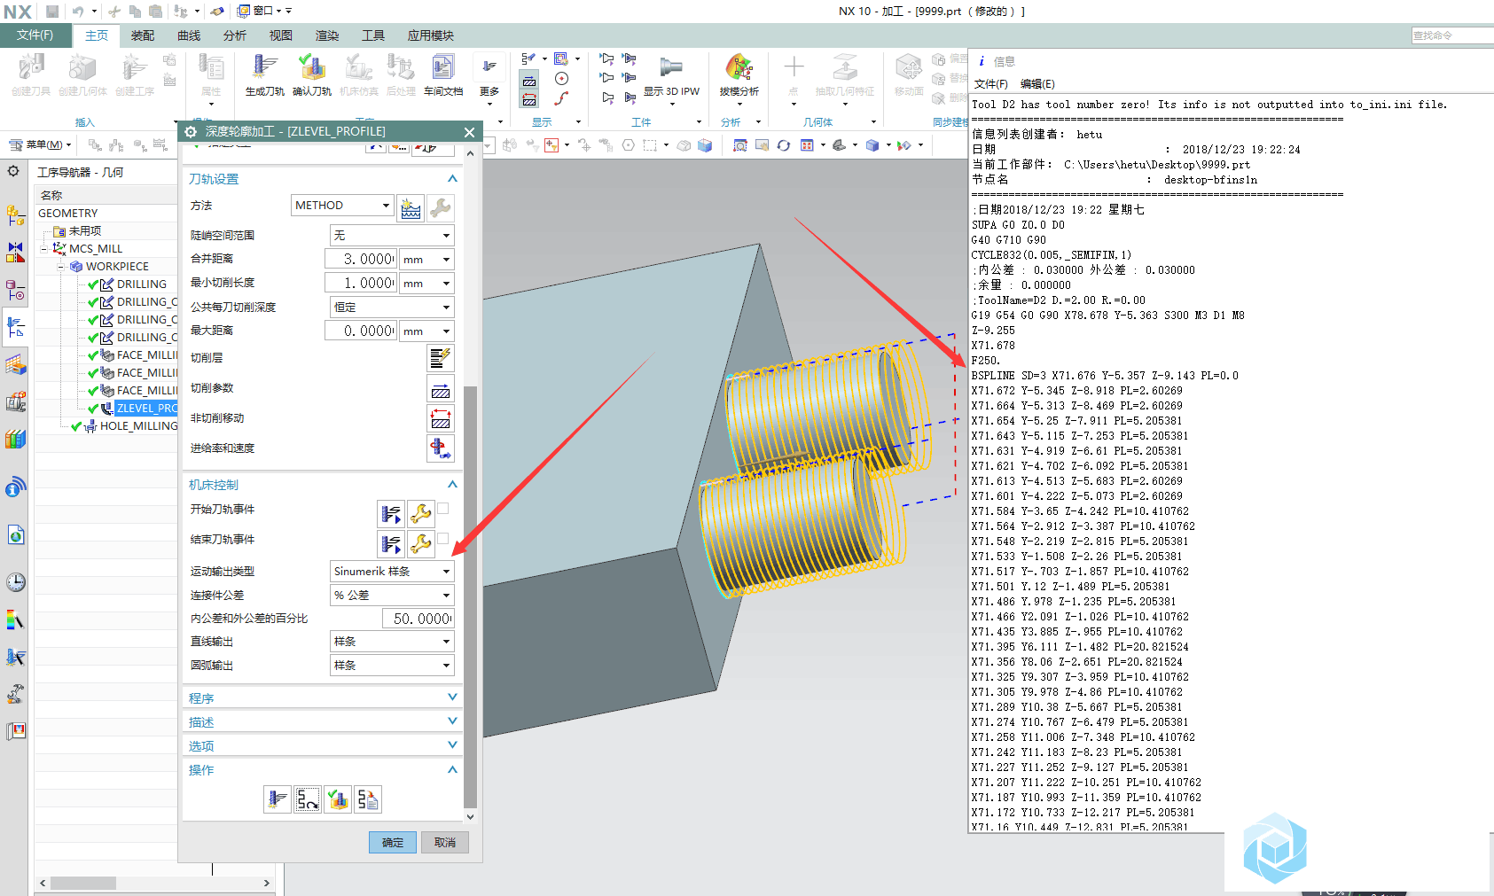Screen dimensions: 1494x896
Task: Open the 菜单(M) button
Action: coord(40,144)
